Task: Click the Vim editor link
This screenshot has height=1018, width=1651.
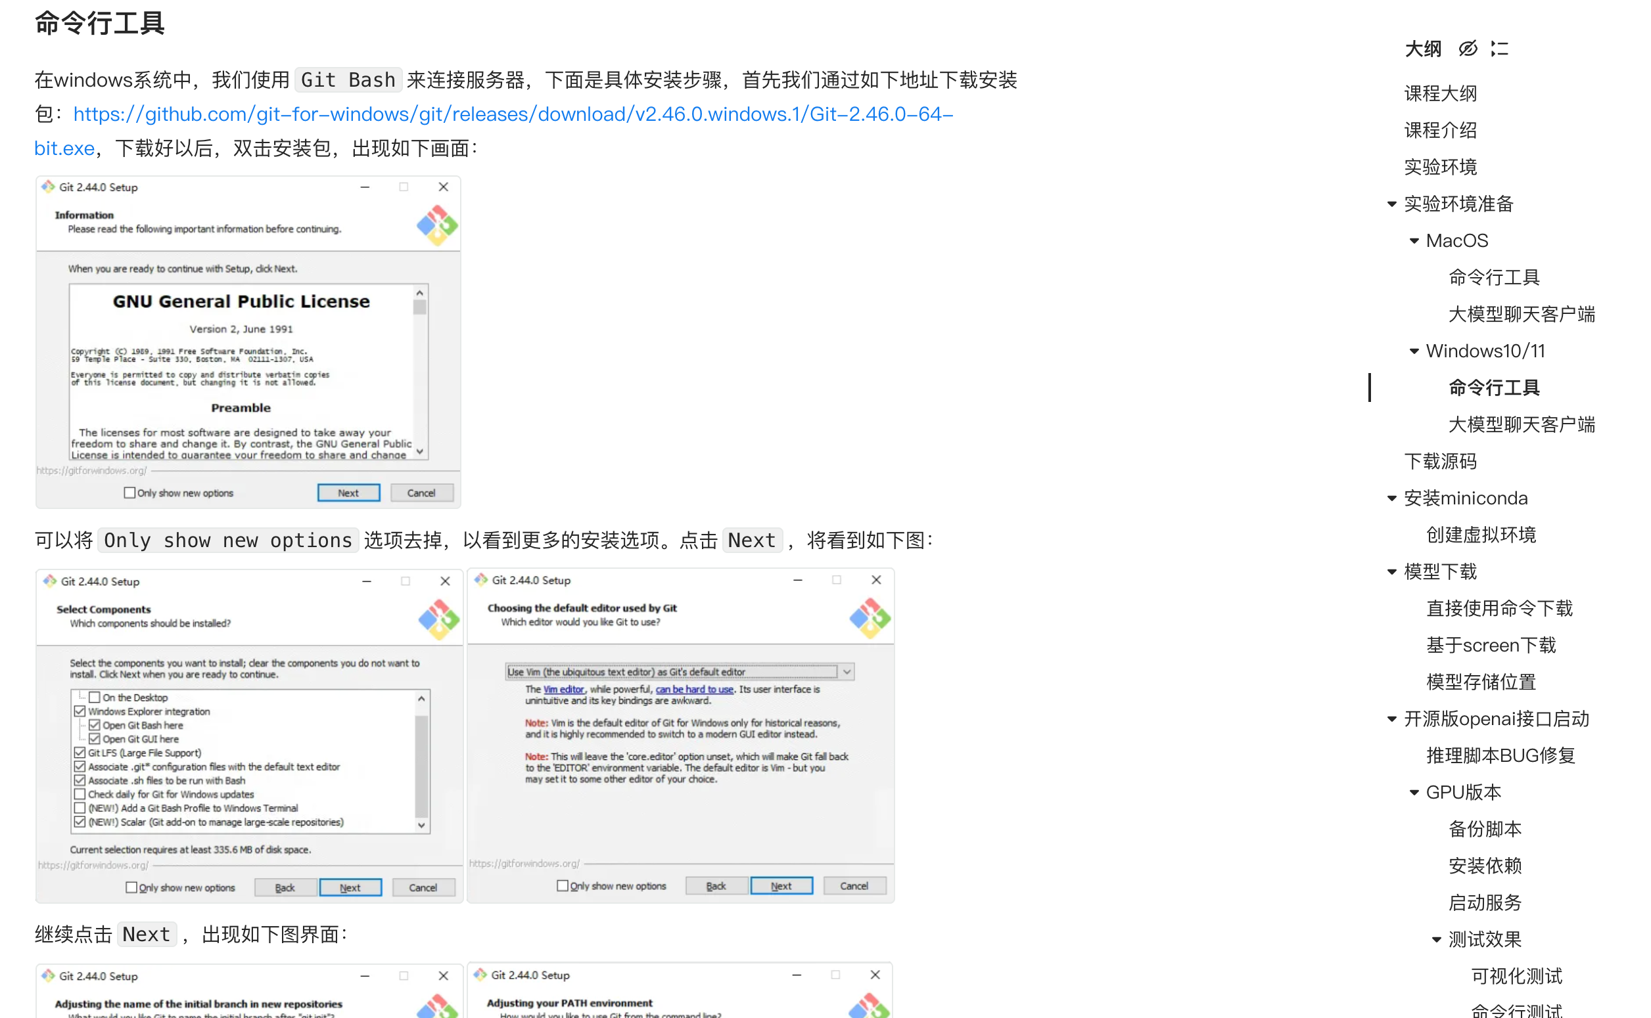Action: [x=564, y=689]
